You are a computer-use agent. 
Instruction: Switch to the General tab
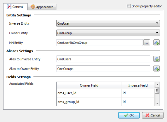[15, 7]
